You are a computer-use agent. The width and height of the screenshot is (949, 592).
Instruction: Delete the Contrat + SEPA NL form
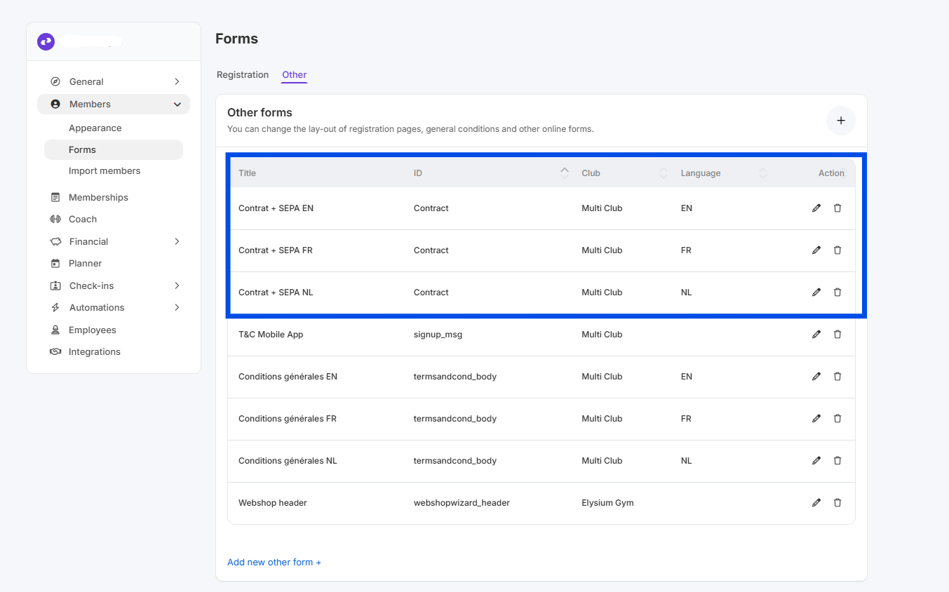coord(837,292)
